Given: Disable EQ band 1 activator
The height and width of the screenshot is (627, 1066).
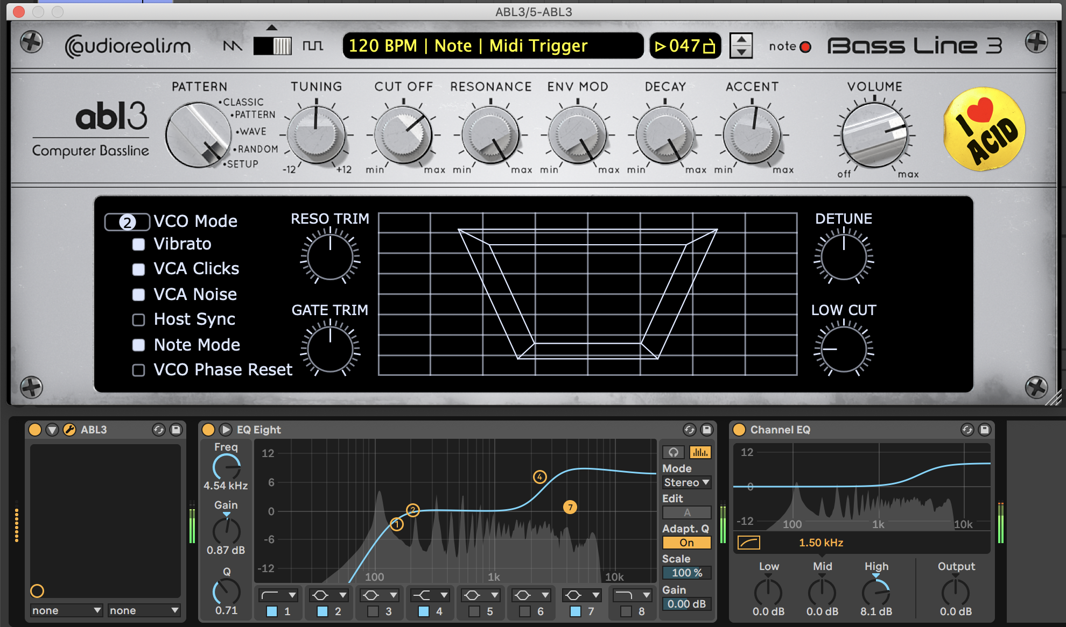Looking at the screenshot, I should pos(272,611).
